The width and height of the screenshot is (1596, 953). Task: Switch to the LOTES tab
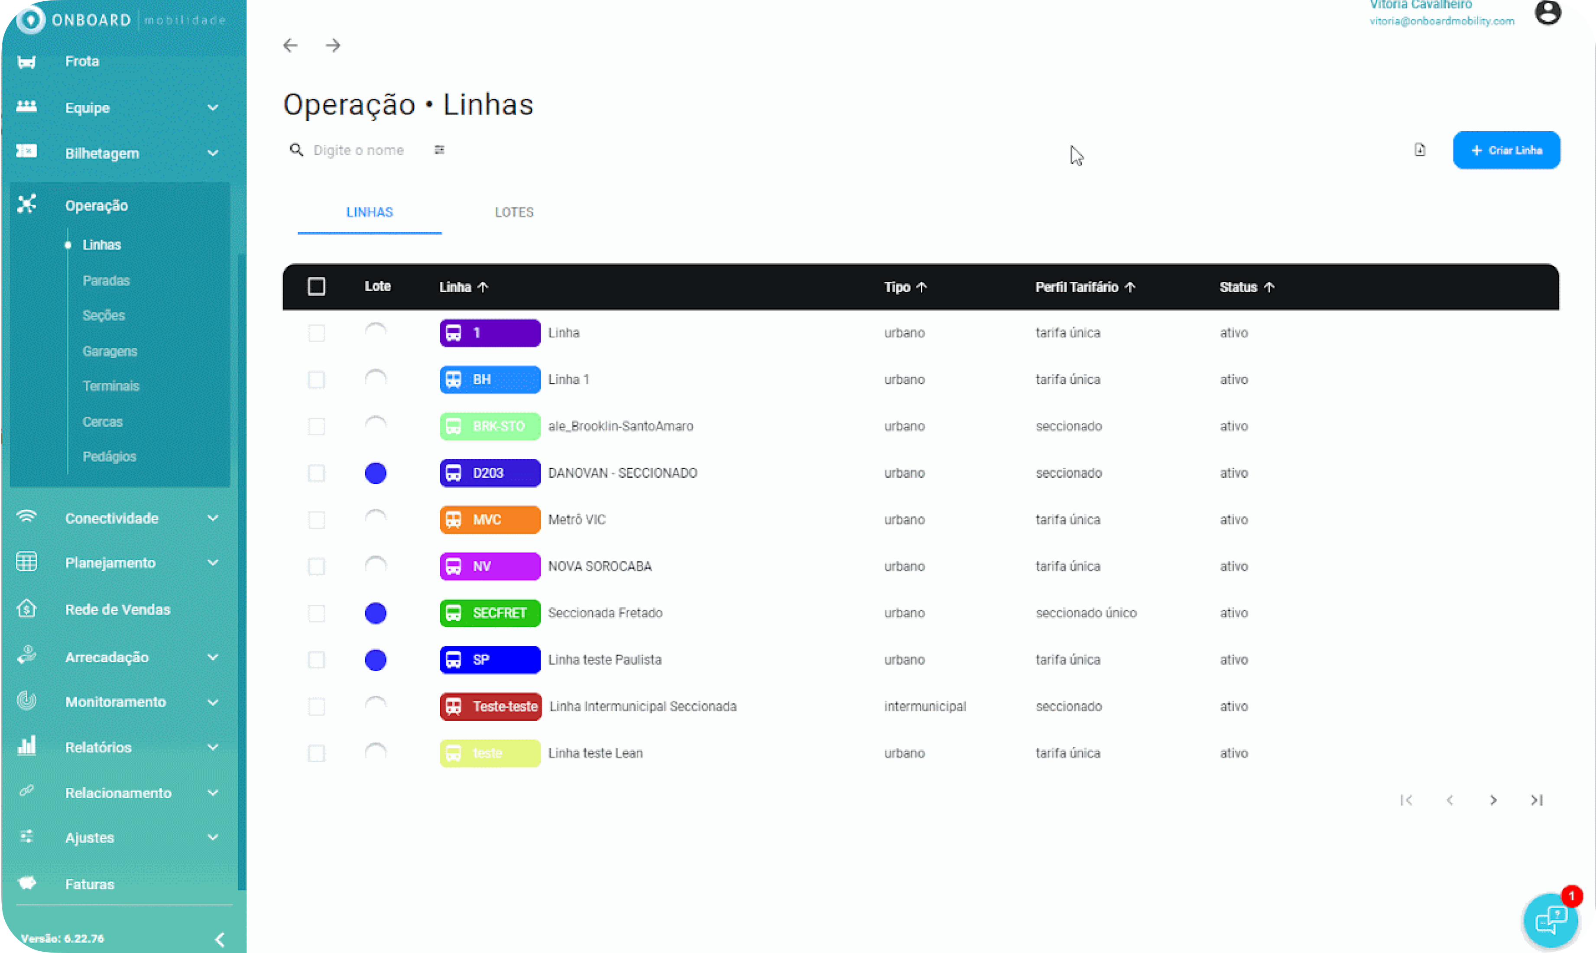tap(514, 213)
